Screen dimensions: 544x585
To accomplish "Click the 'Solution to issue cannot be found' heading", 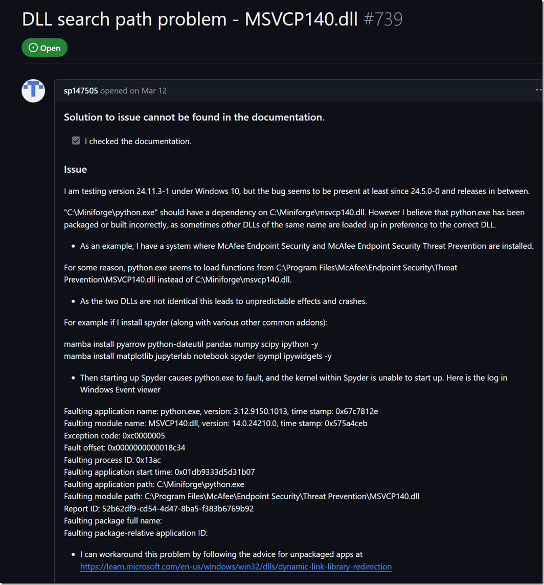I will click(x=194, y=118).
